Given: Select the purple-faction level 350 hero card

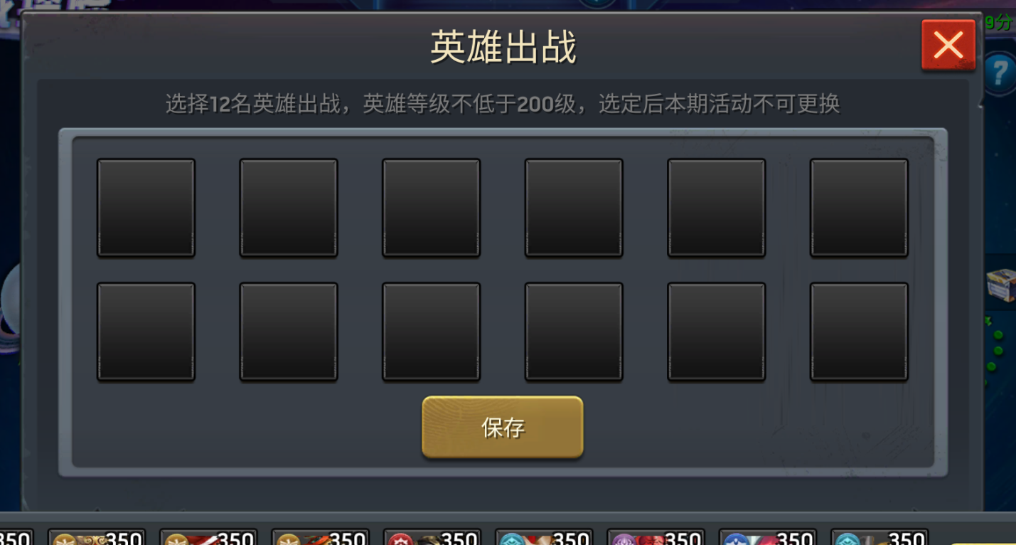Looking at the screenshot, I should pyautogui.click(x=656, y=537).
